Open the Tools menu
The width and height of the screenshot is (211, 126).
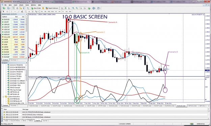[x=27, y=5]
